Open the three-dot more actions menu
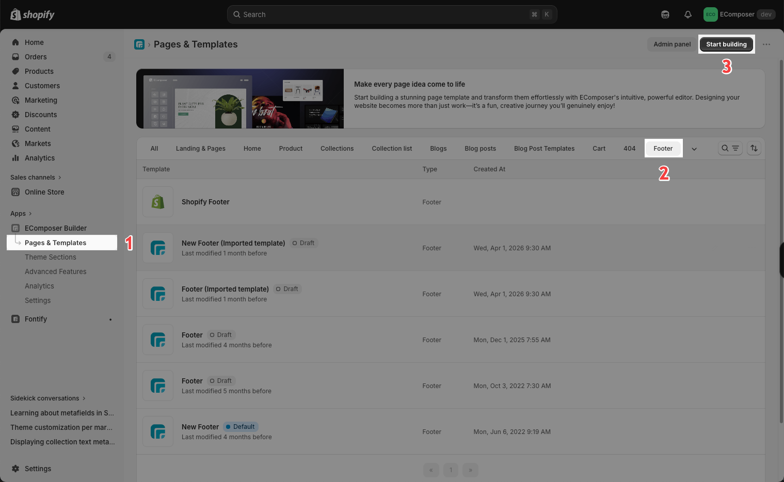784x482 pixels. point(766,44)
